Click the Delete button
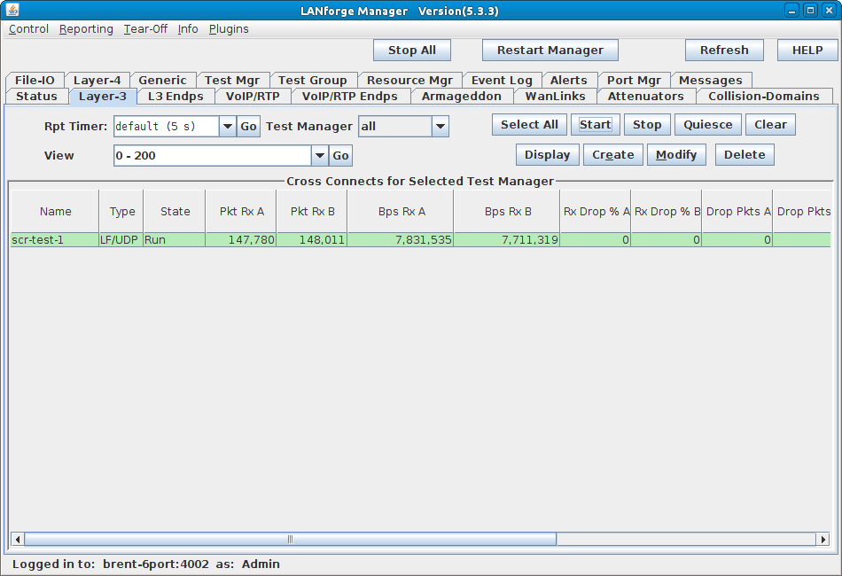 click(745, 154)
